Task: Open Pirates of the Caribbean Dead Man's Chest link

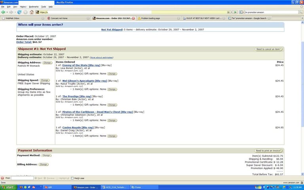Action: [x=97, y=112]
